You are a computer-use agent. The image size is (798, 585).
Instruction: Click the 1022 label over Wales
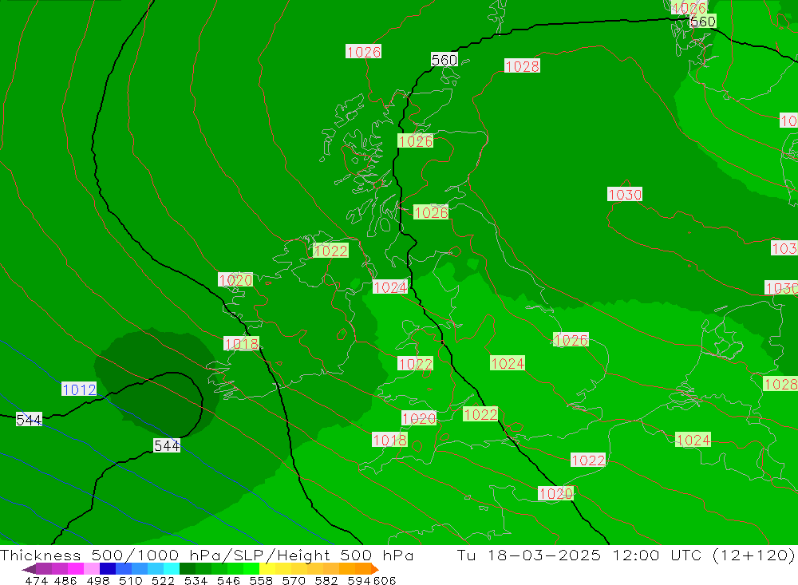[415, 363]
